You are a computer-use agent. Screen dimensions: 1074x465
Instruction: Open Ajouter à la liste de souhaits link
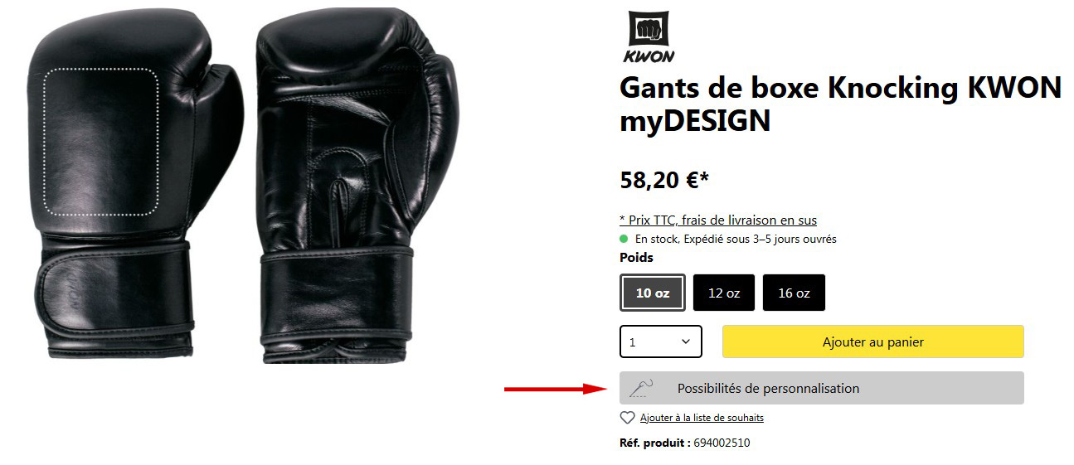pos(702,418)
